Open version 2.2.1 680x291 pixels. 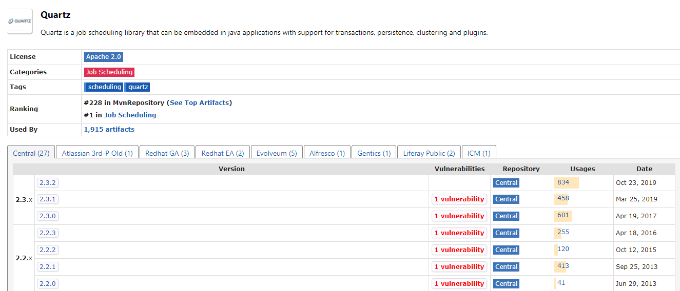(x=47, y=267)
